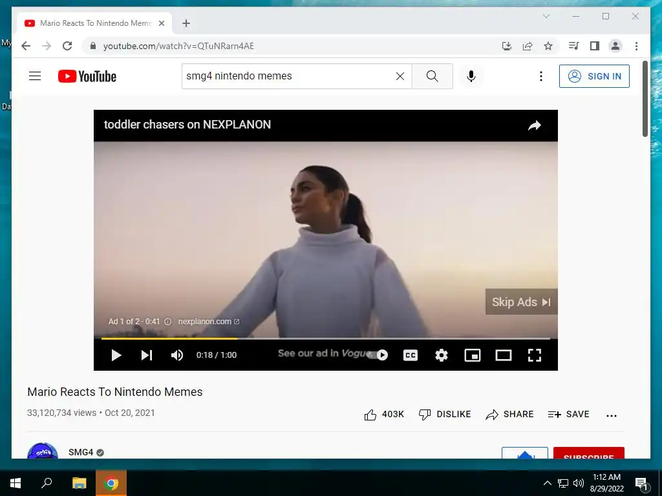Activate miniplayer mode

(473, 355)
